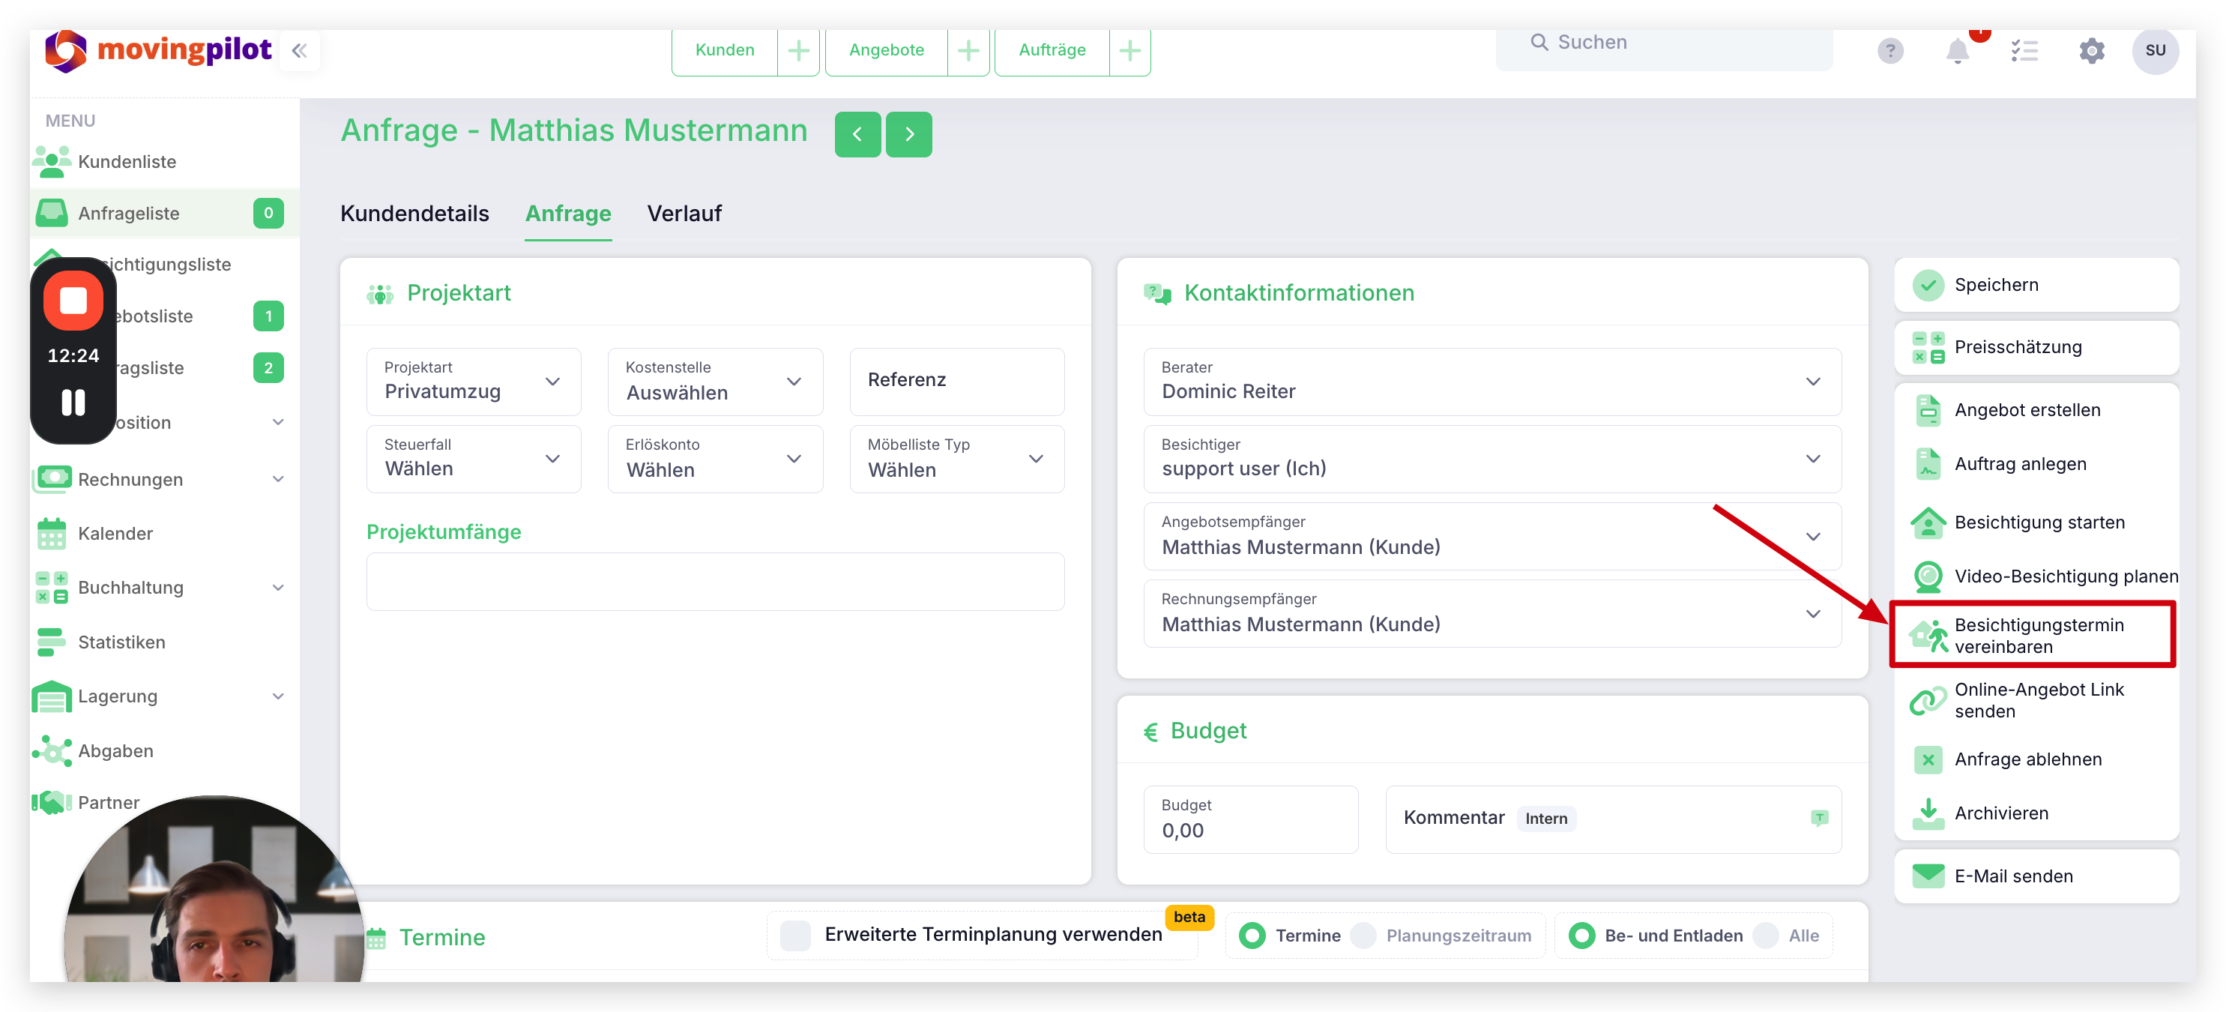Switch to the Verlauf tab
The height and width of the screenshot is (1012, 2226).
click(x=684, y=214)
